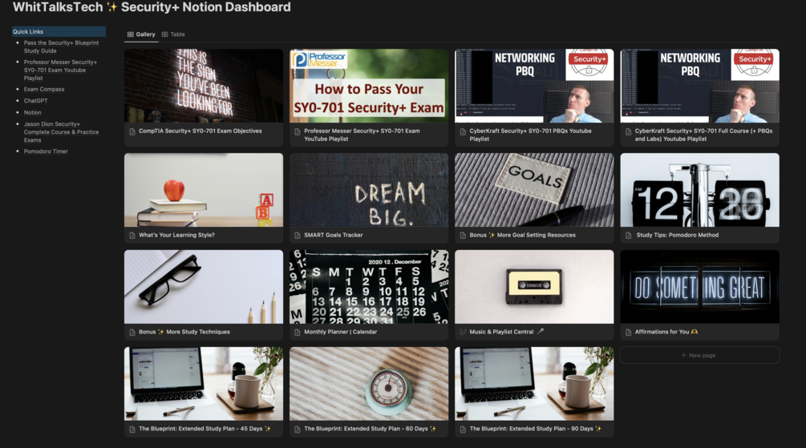Click page icon beside Affirmations for You

(628, 333)
